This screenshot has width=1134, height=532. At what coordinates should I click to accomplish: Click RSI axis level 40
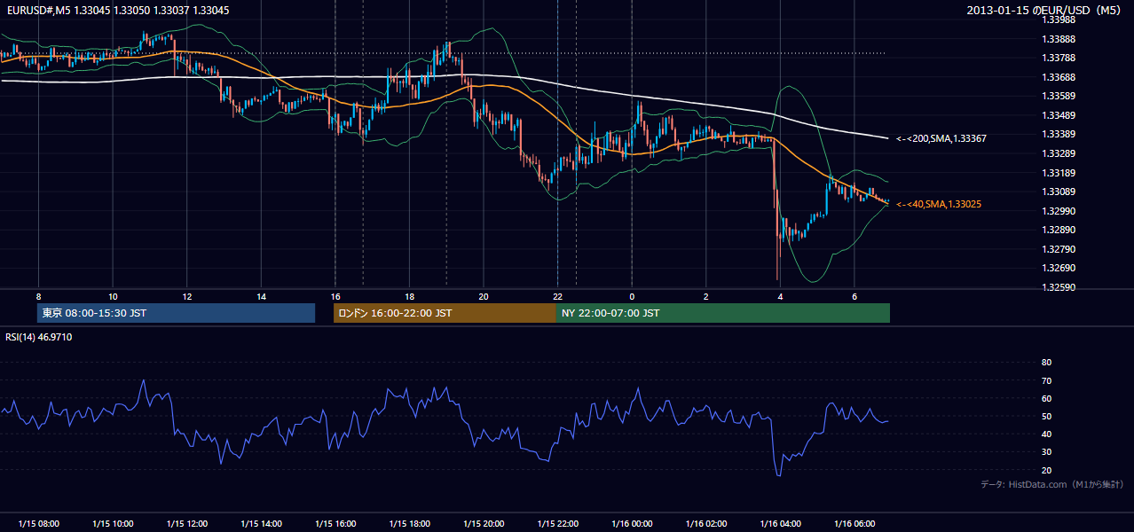pos(1046,434)
